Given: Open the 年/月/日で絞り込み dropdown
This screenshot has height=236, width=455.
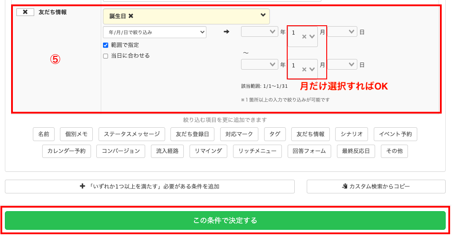Looking at the screenshot, I should point(154,32).
